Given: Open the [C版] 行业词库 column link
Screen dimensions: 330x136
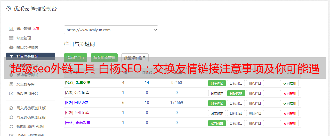Looking at the screenshot, I should click(x=77, y=113).
